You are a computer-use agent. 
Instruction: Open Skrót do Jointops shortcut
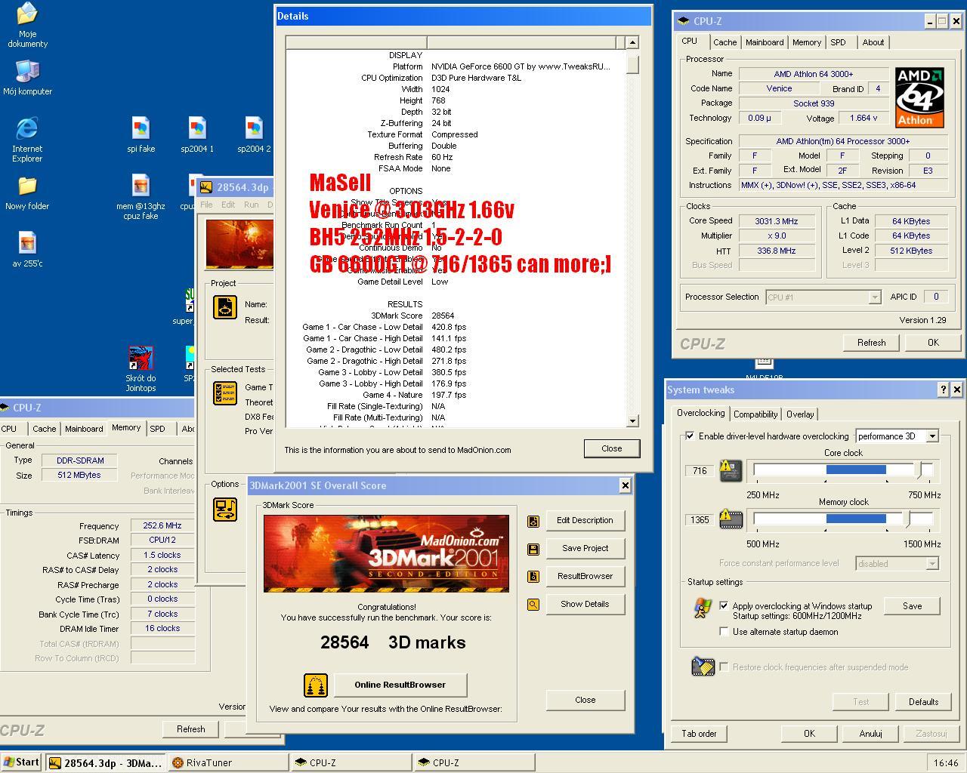click(141, 369)
